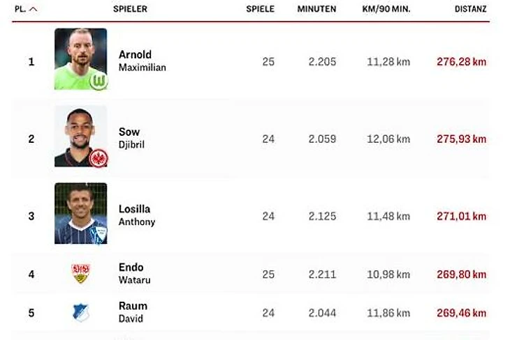Sort by MINUTEN column header
The image size is (510, 340).
[316, 9]
